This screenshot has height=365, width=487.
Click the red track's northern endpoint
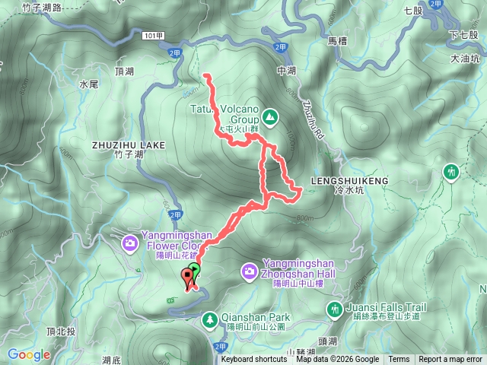[205, 75]
